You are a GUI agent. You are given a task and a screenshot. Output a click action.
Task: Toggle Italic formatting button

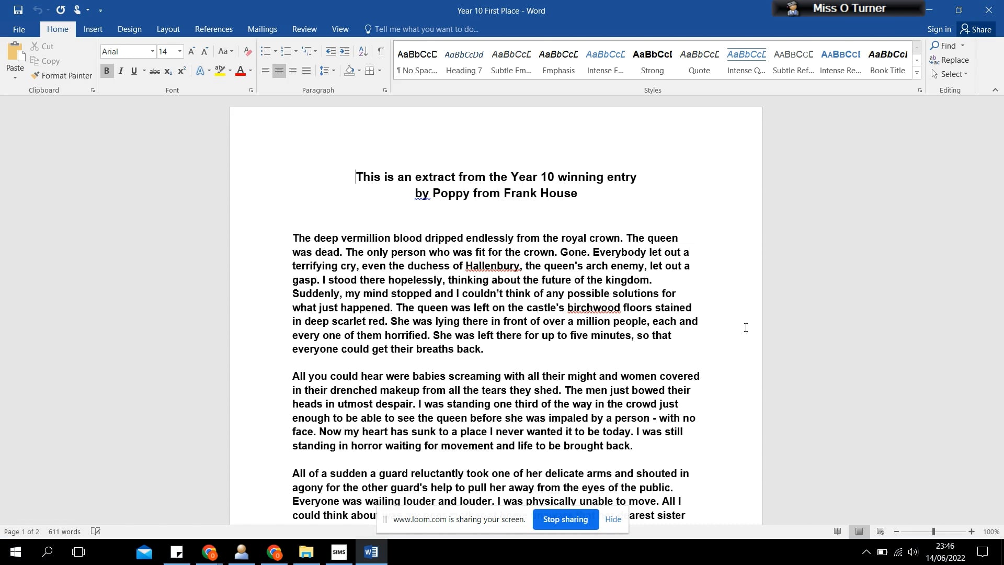121,71
